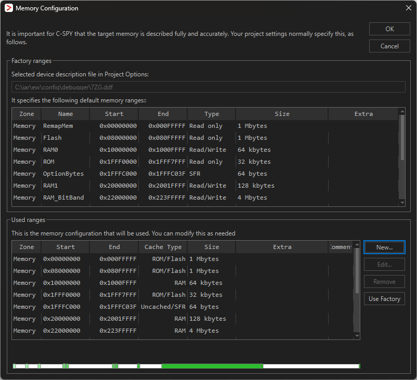This screenshot has width=417, height=380.
Task: Select the RemapMem factory range row
Action: tap(205, 126)
